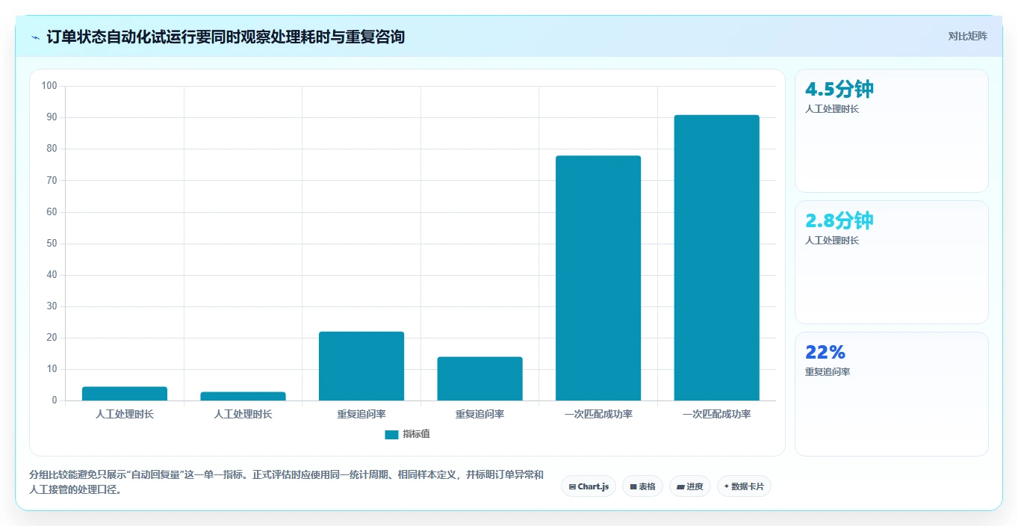Click the x-axis label under the 14 bar
Image resolution: width=1018 pixels, height=526 pixels.
479,414
